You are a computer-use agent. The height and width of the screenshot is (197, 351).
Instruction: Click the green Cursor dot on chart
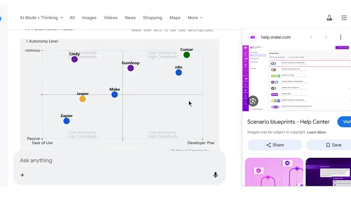187,55
